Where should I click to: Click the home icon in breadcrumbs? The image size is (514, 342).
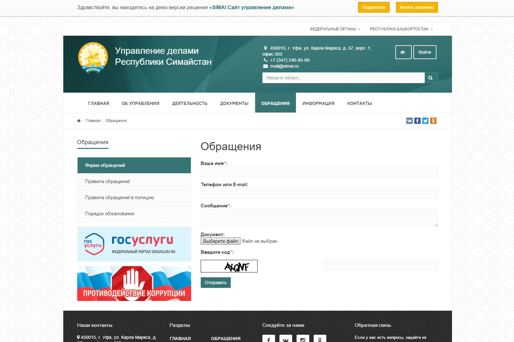pos(79,121)
